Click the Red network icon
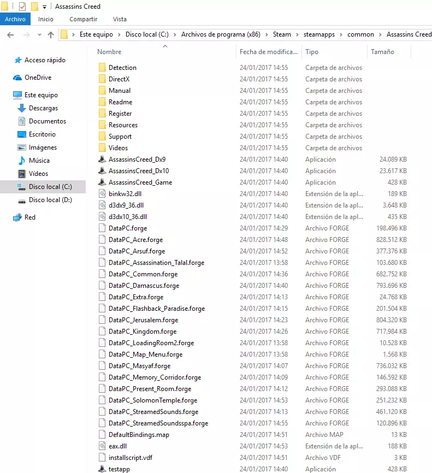This screenshot has height=473, width=432. coord(17,217)
